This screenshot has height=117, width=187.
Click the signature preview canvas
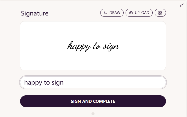point(93,46)
